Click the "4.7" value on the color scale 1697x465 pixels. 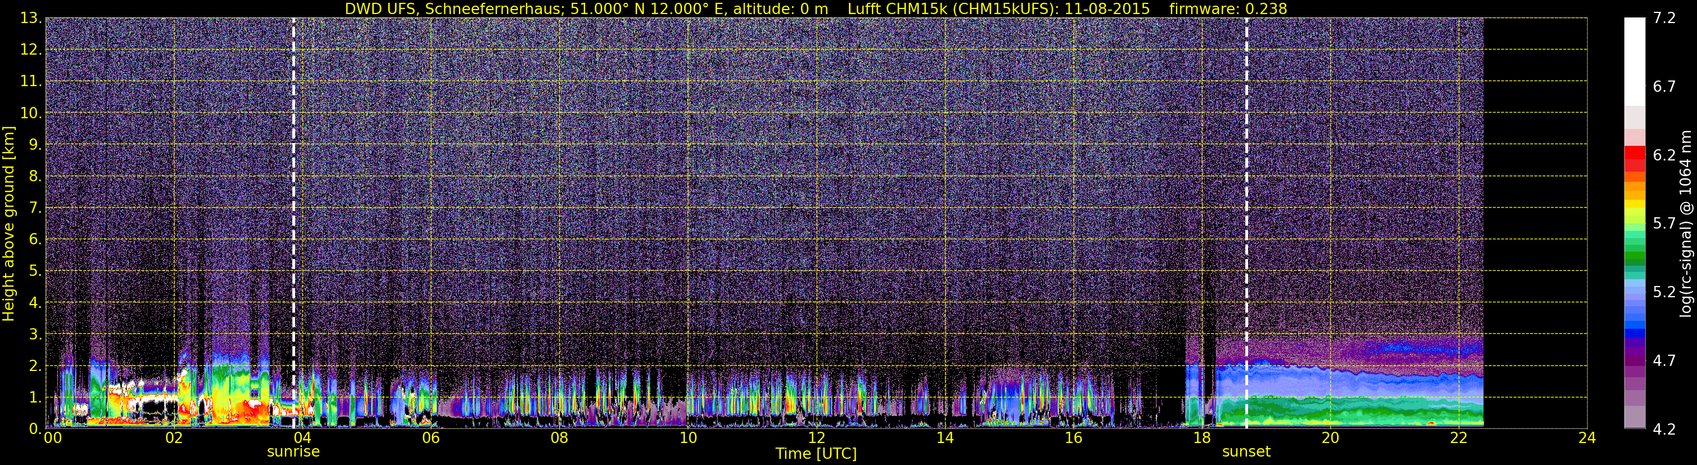click(x=1664, y=361)
